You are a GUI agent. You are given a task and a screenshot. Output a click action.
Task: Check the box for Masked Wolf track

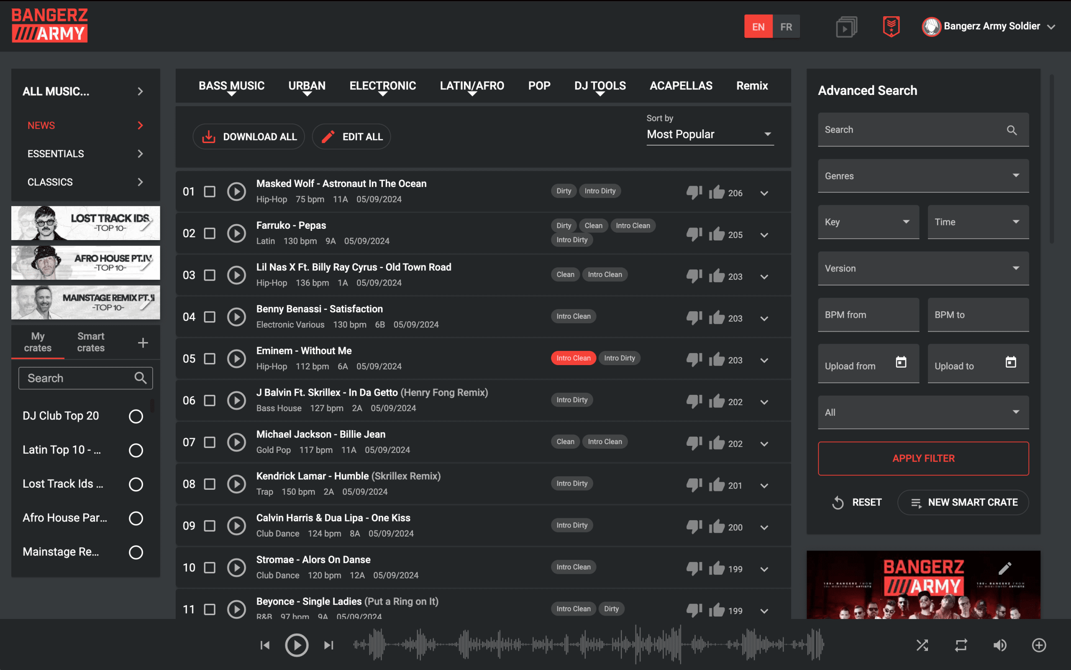tap(210, 192)
